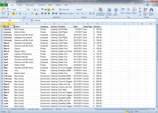The width and height of the screenshot is (158, 113).
Task: Open Borders dropdown arrow
Action: coord(28,13)
